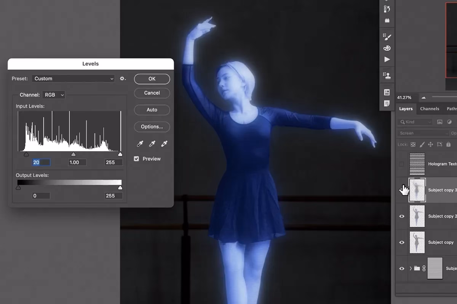
Task: Expand the Subject group in Layers panel
Action: pos(410,268)
